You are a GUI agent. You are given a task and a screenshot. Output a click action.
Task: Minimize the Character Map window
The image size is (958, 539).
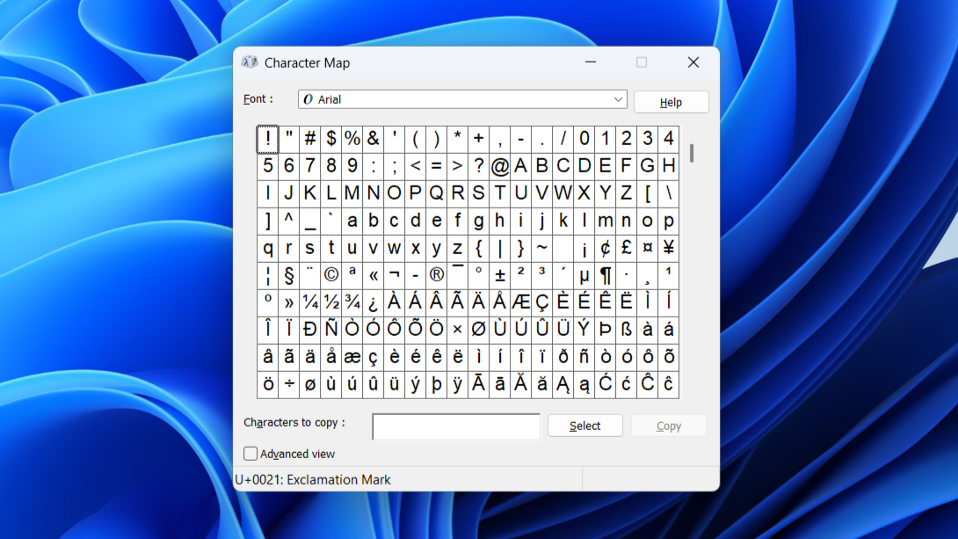(591, 62)
